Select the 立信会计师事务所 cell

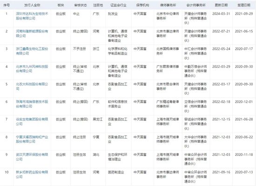coord(195,106)
